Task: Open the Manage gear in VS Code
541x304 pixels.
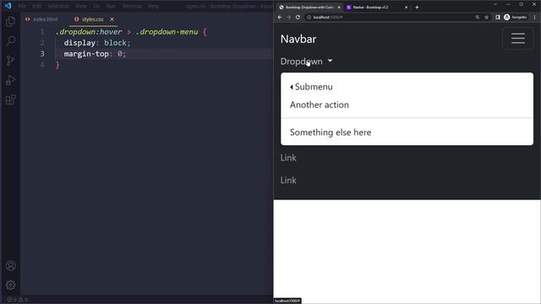Action: [10, 285]
